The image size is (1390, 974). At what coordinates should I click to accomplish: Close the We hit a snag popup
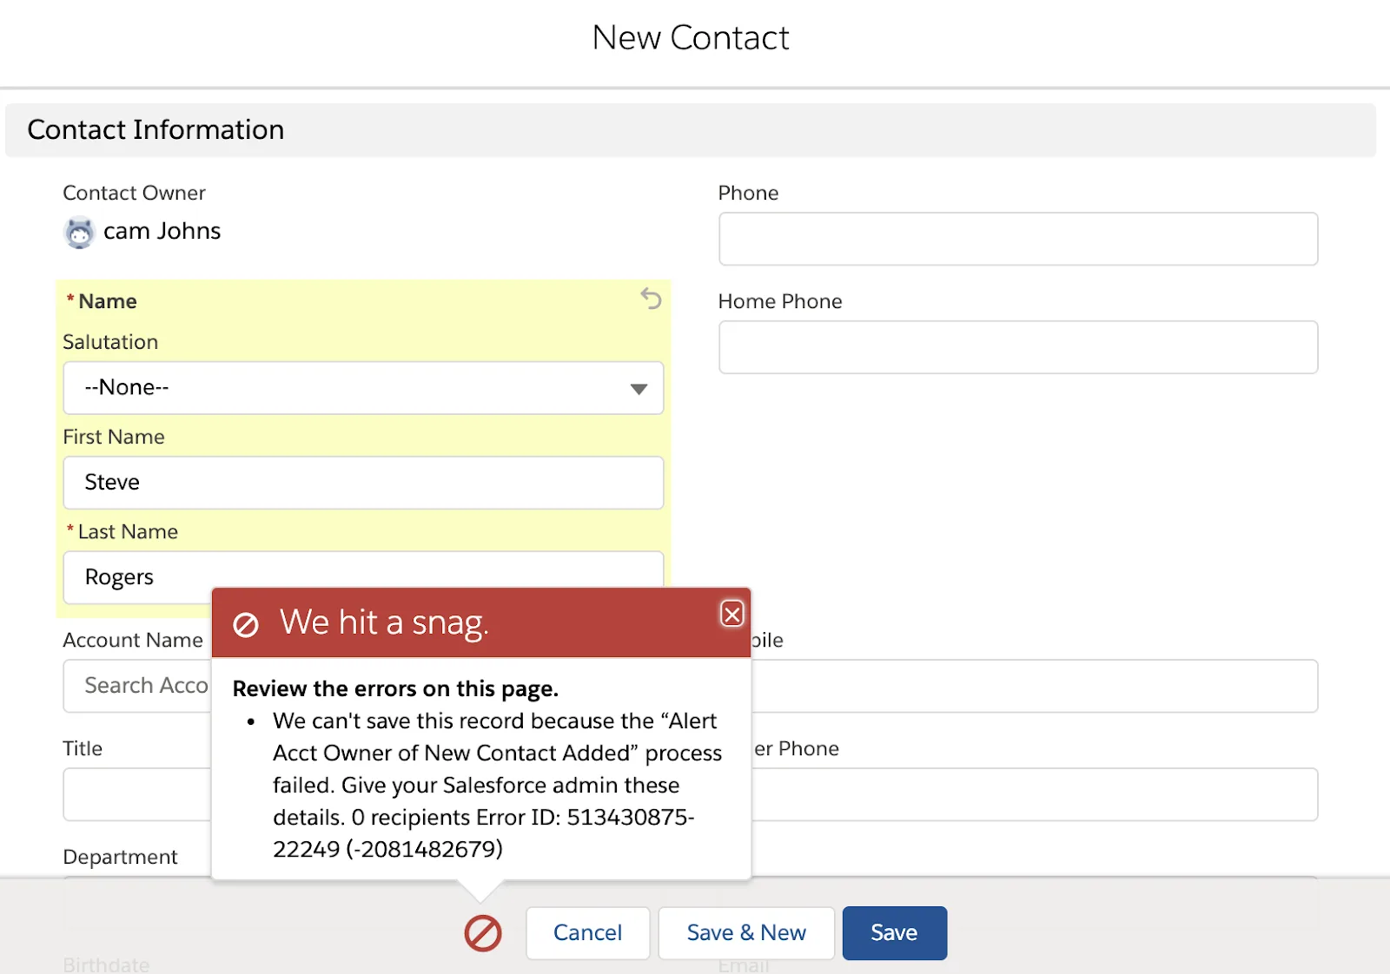[x=732, y=614]
